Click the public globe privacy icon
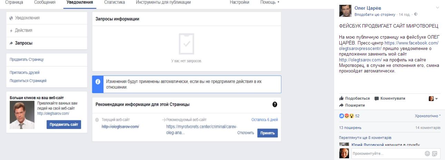This screenshot has width=445, height=160. (416, 14)
